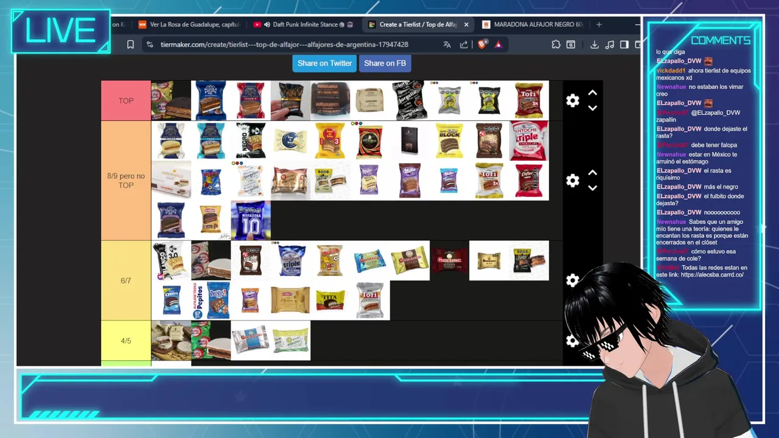Click comment 'no estaban los vimar creo'
This screenshot has height=438, width=779.
coord(700,90)
